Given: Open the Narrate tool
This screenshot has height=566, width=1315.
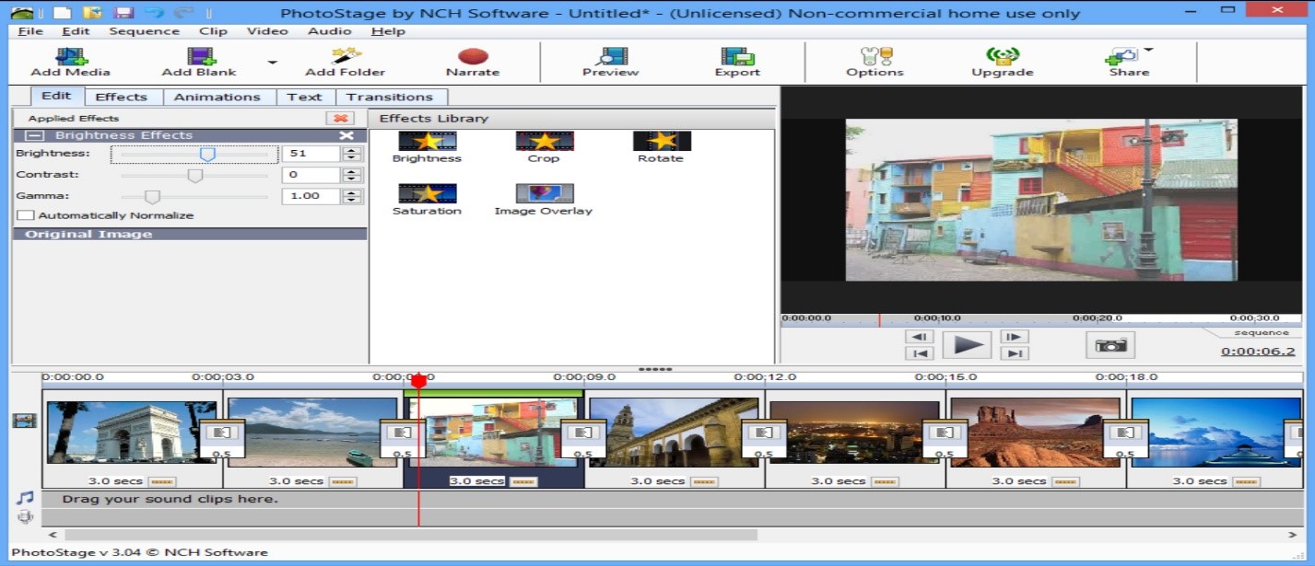Looking at the screenshot, I should click(x=473, y=61).
